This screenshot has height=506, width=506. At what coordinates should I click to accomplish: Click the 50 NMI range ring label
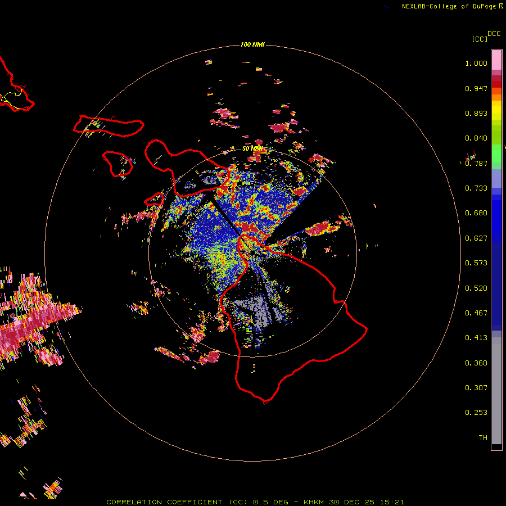[252, 149]
